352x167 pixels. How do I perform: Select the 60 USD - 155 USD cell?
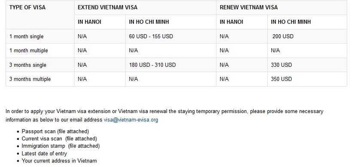point(171,36)
